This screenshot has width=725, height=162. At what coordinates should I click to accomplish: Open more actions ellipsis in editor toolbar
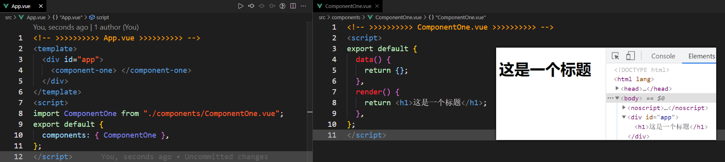pos(303,6)
